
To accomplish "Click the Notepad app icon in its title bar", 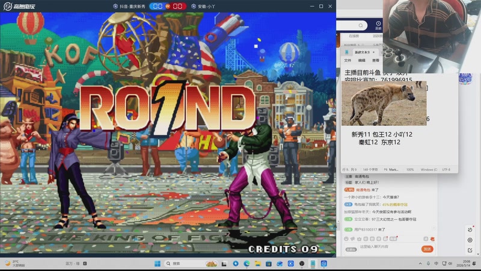I will [347, 52].
